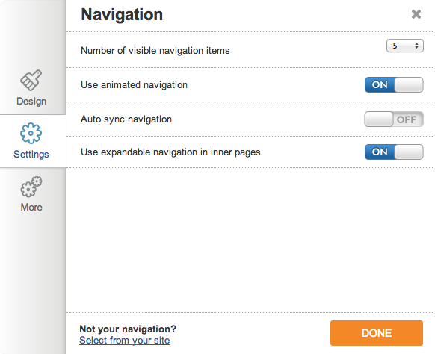
Task: Click the Settings gear icon
Action: click(31, 134)
